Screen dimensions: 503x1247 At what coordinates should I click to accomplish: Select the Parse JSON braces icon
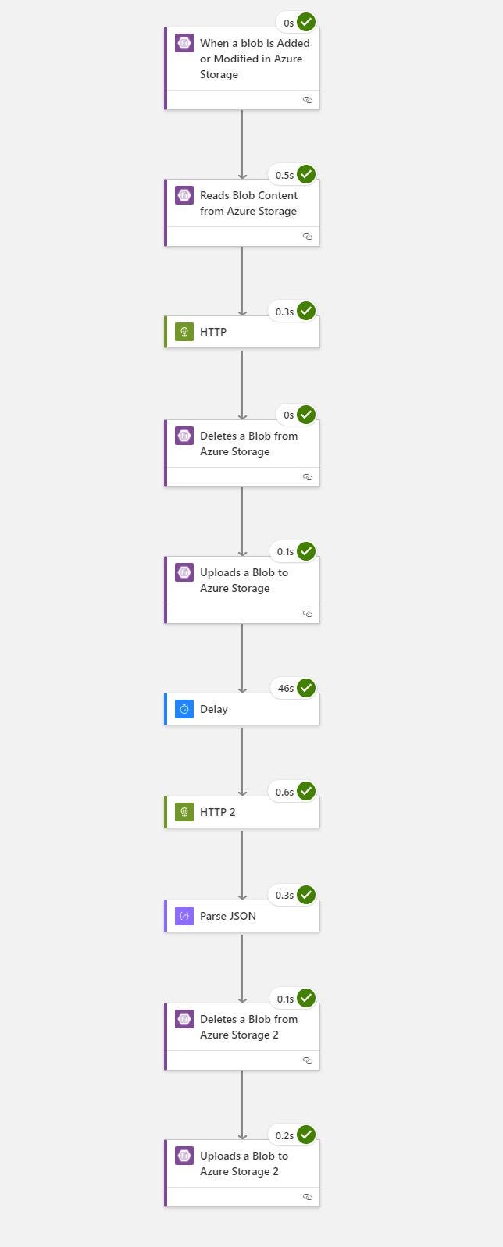184,915
